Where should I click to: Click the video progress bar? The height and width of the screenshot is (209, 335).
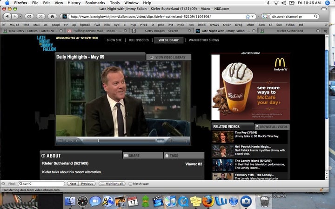click(119, 141)
